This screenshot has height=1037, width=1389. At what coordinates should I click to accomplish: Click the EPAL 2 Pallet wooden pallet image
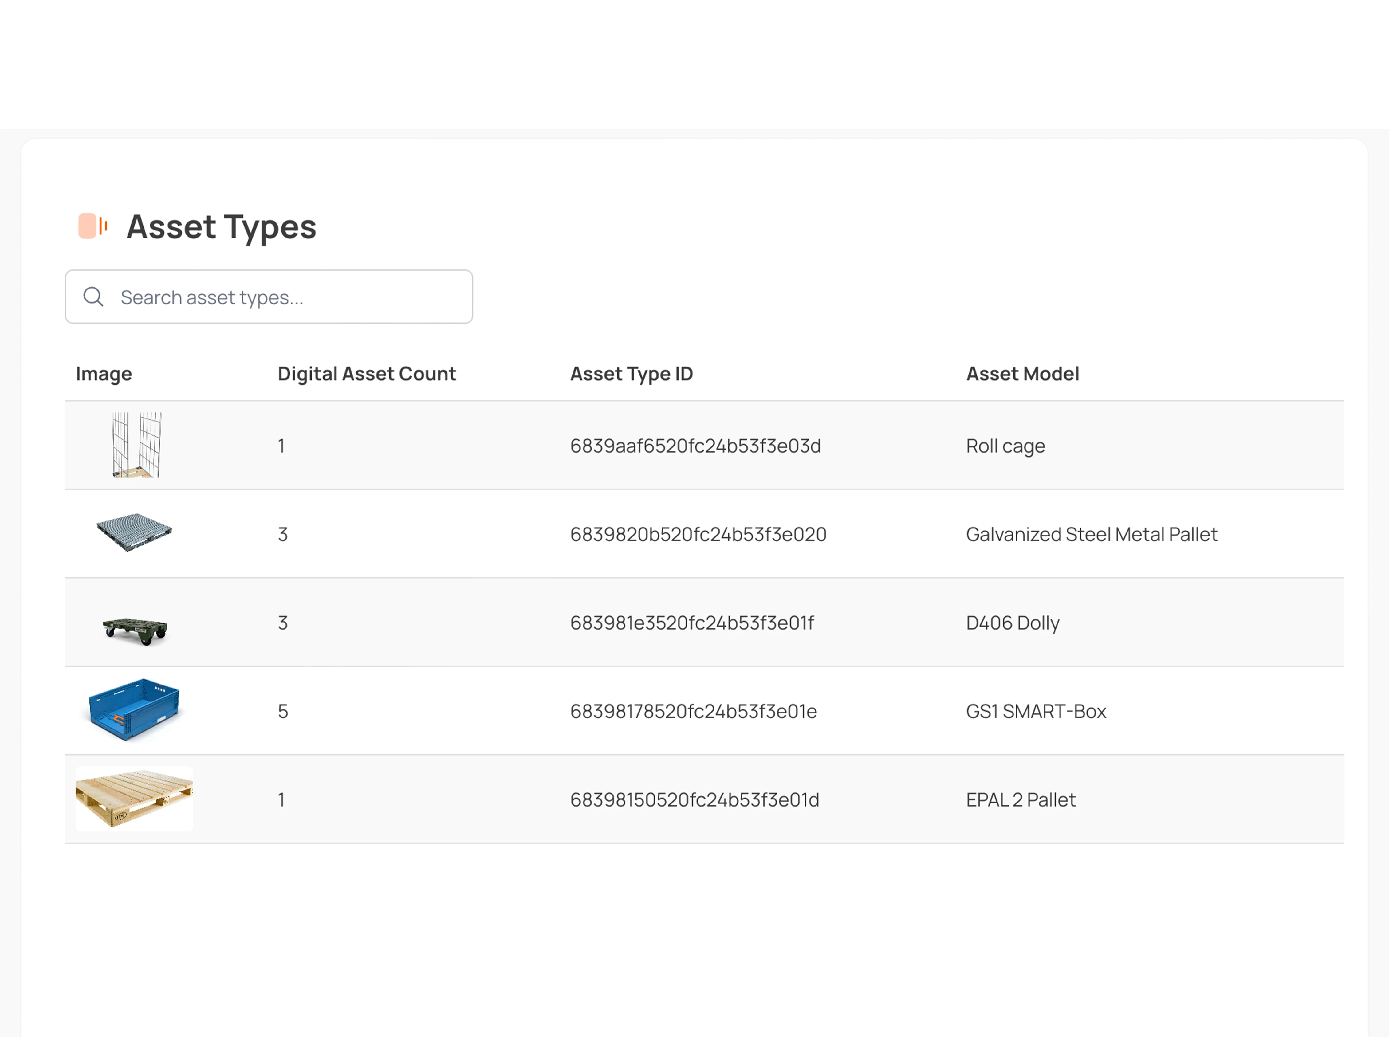click(134, 799)
